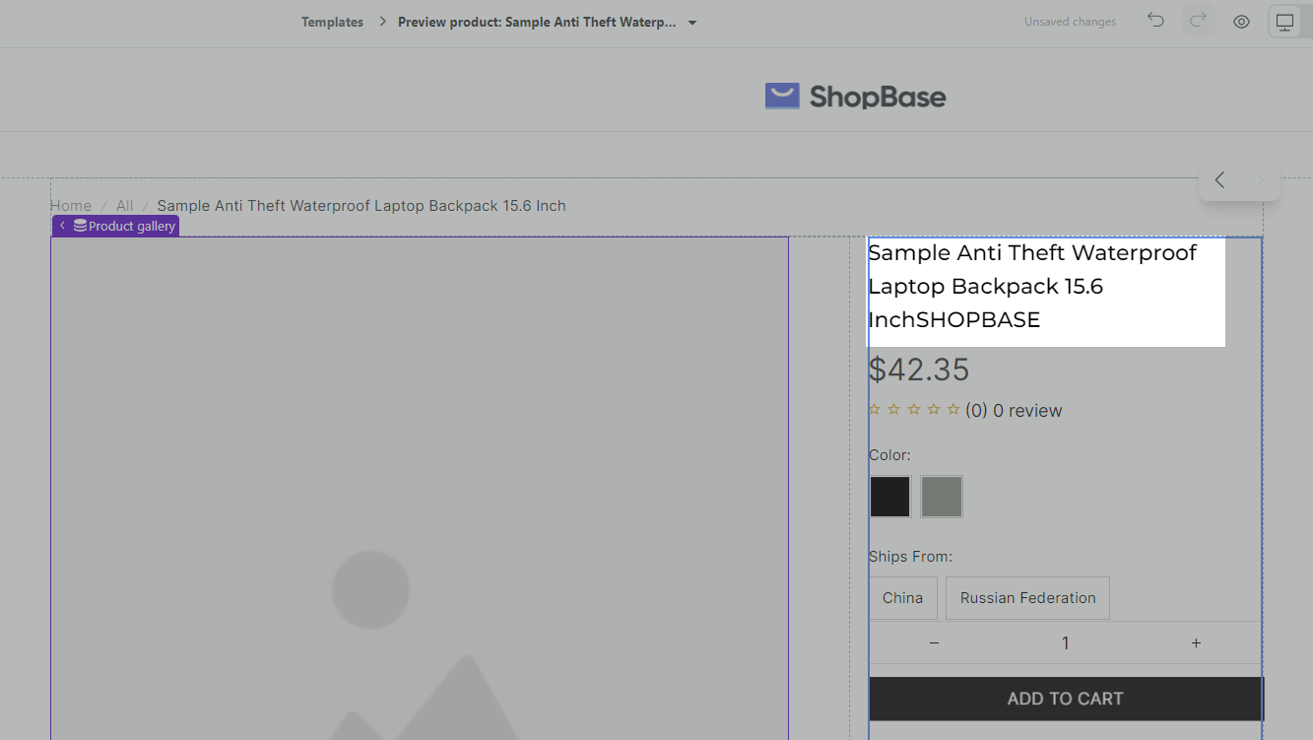Viewport: 1313px width, 740px height.
Task: Click the quantity input field
Action: tap(1065, 643)
